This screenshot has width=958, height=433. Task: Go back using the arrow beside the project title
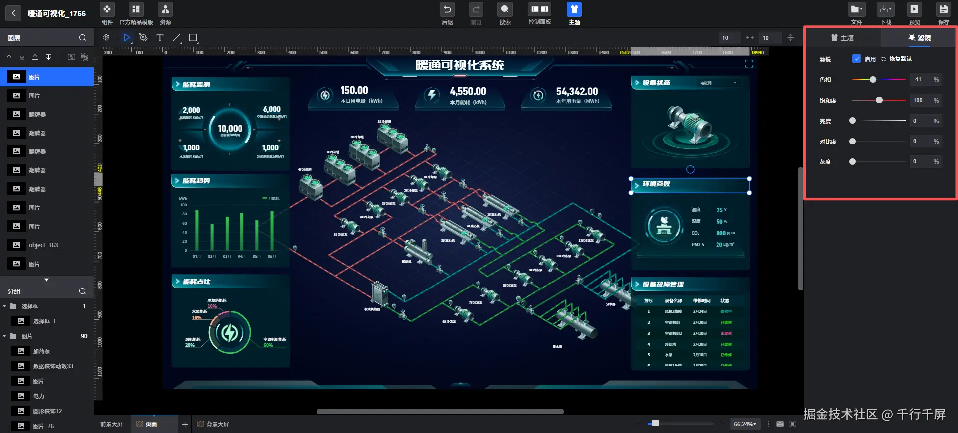click(13, 13)
